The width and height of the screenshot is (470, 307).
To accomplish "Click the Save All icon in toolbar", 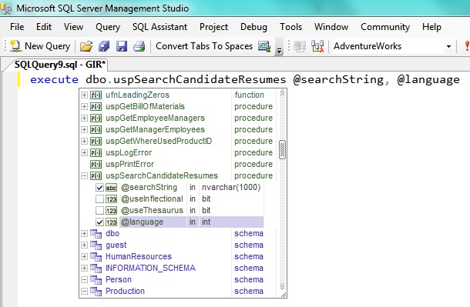I will [104, 46].
